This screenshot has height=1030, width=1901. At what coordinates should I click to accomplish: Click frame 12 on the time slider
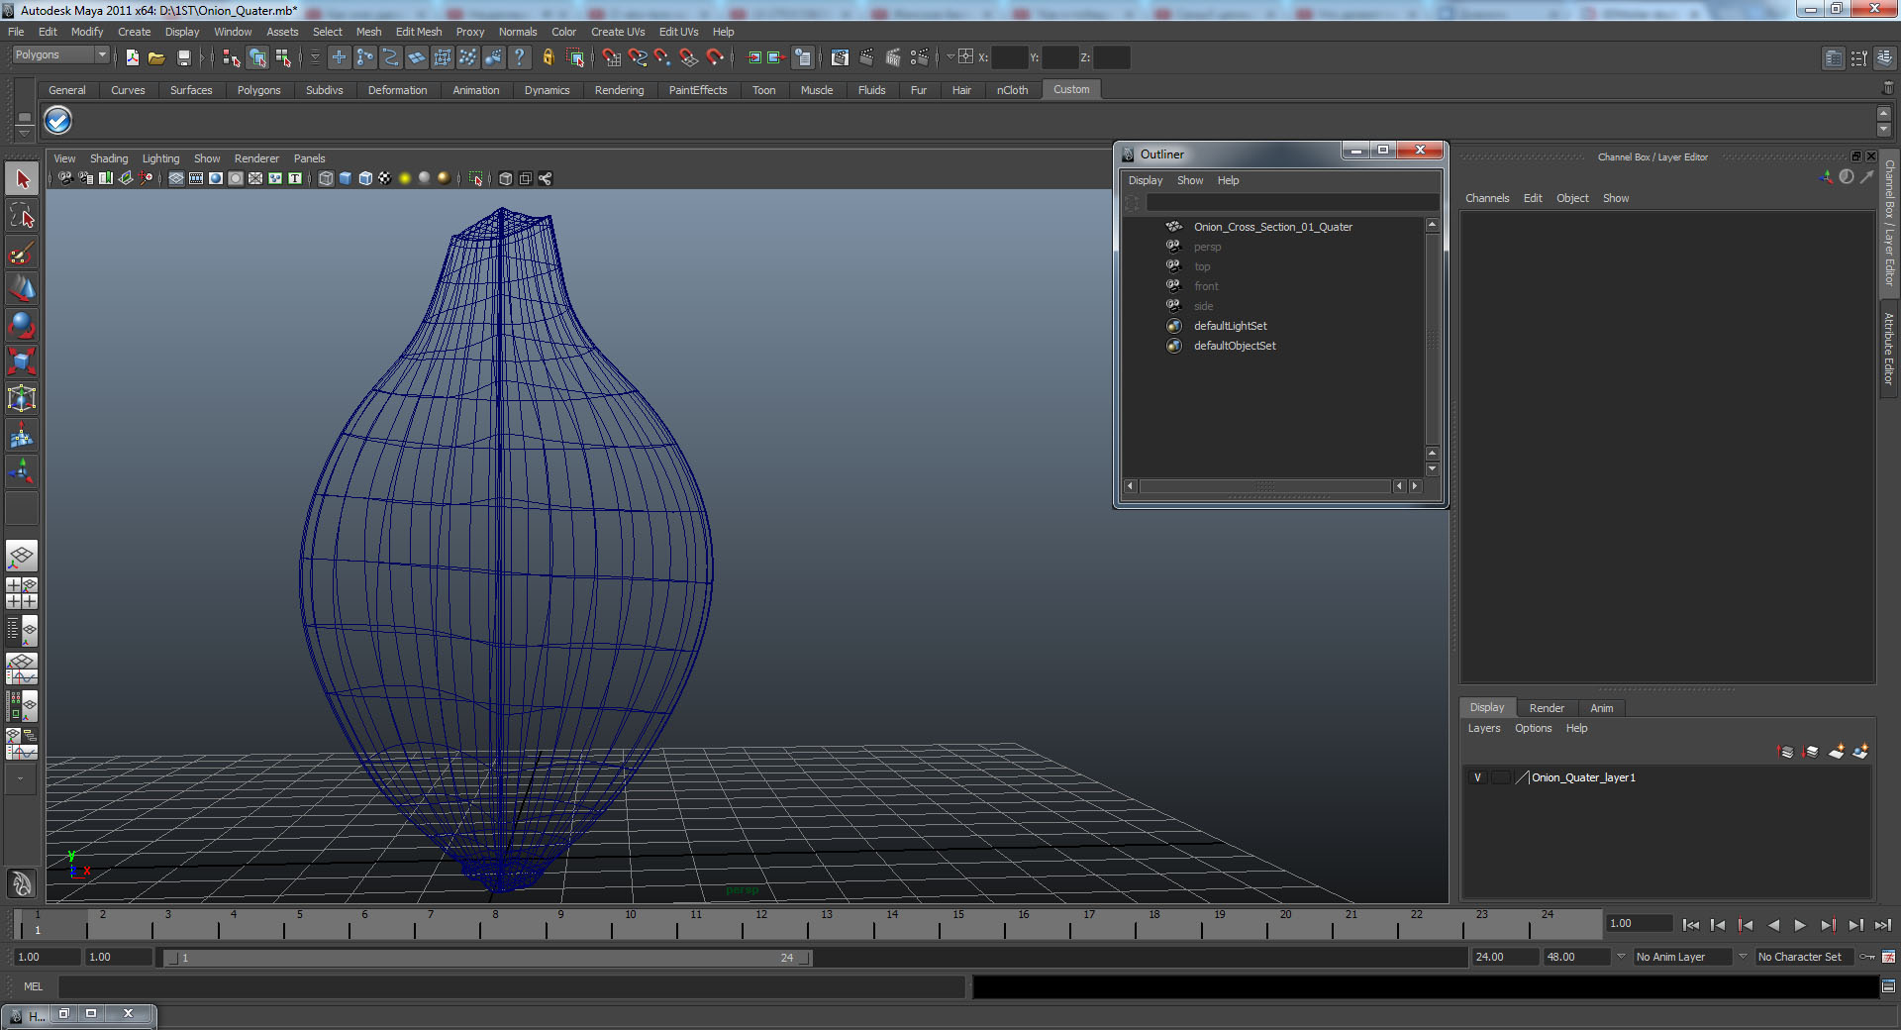pos(760,925)
